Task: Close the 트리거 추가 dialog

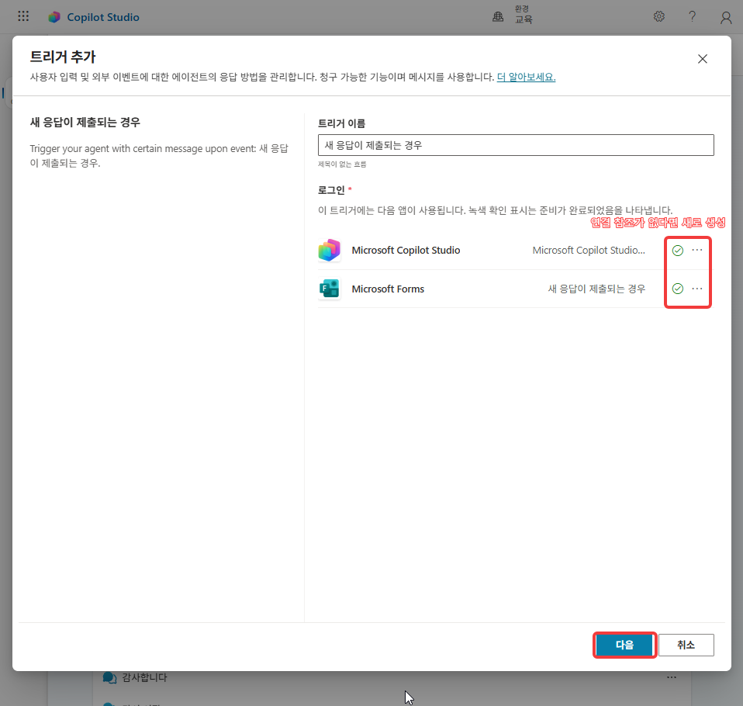Action: pos(702,59)
